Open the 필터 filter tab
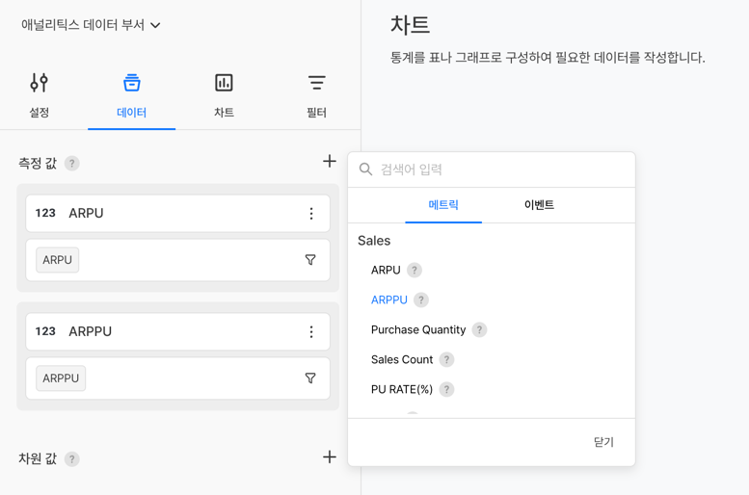749x495 pixels. click(x=316, y=94)
